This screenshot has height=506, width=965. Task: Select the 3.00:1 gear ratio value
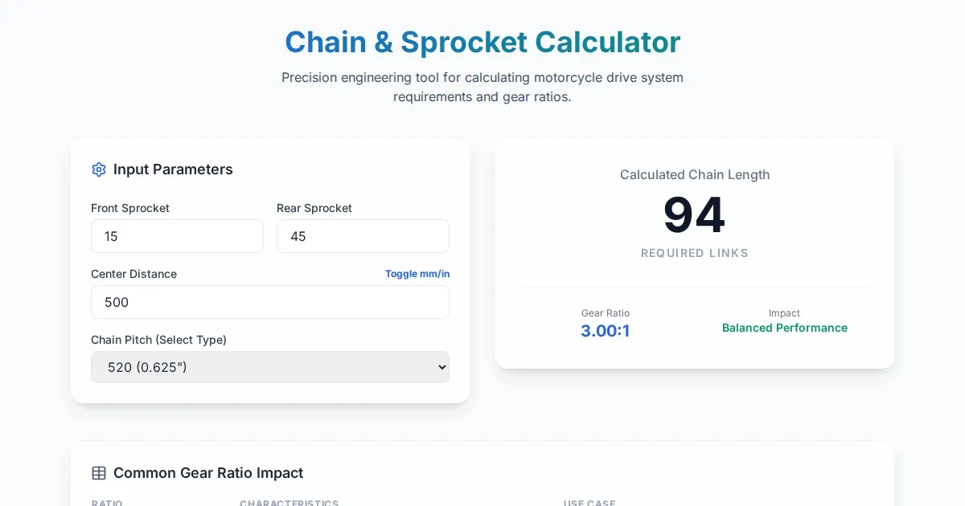(605, 331)
